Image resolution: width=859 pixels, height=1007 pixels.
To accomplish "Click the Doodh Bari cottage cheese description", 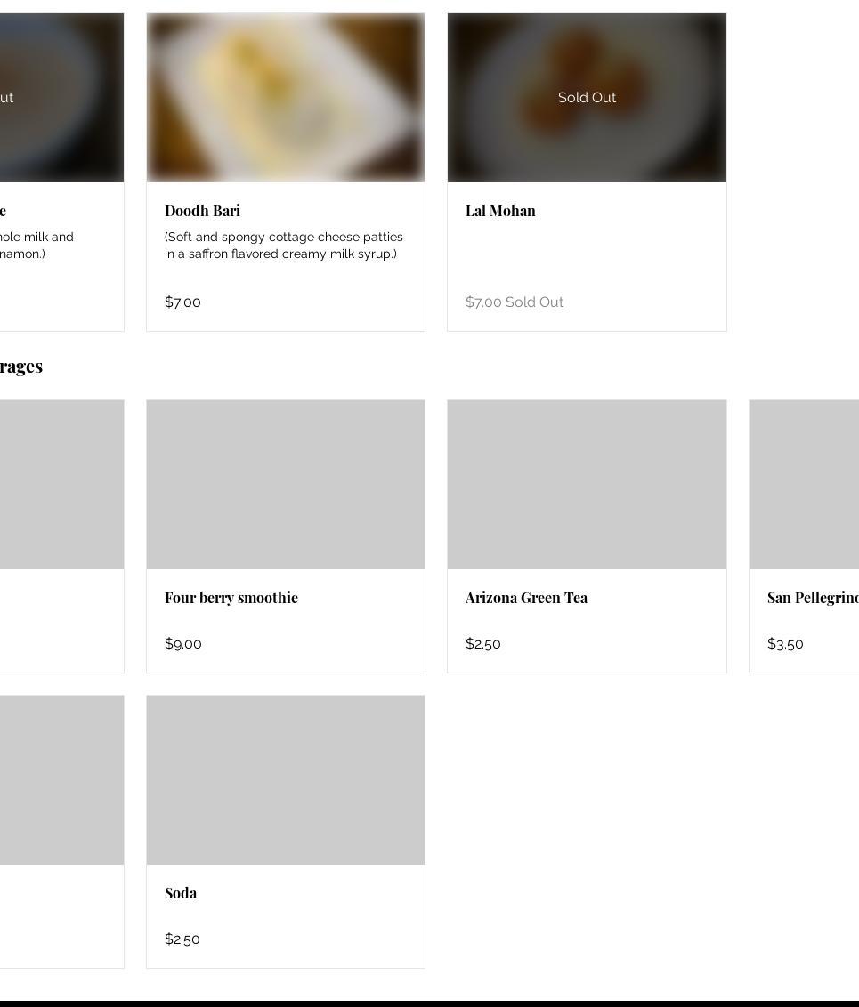I will [283, 246].
